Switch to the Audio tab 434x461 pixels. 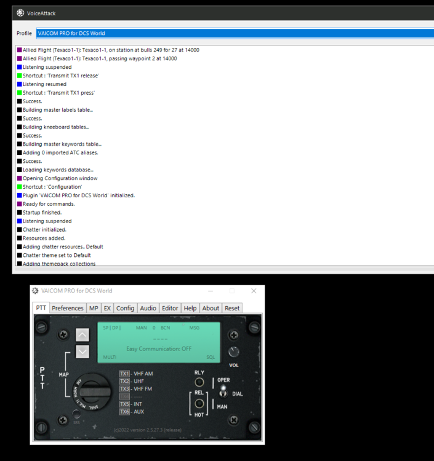(148, 308)
